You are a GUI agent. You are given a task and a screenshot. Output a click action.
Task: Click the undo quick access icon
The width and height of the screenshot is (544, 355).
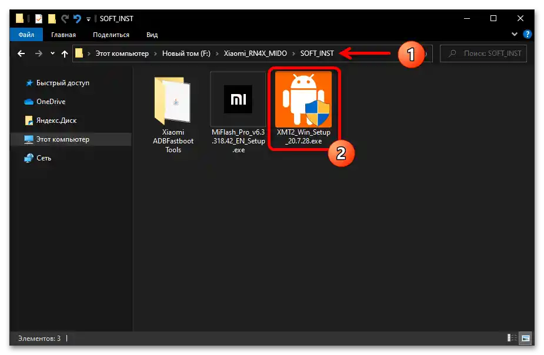pyautogui.click(x=77, y=19)
